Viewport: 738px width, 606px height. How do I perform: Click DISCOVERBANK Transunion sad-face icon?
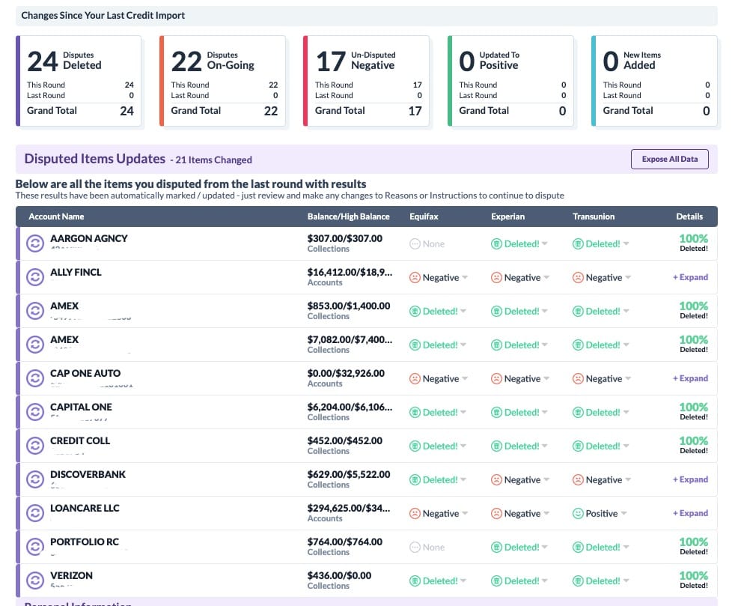[x=578, y=480]
